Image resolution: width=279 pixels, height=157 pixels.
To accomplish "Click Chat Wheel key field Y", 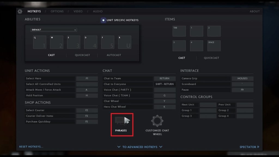I will (x=165, y=101).
